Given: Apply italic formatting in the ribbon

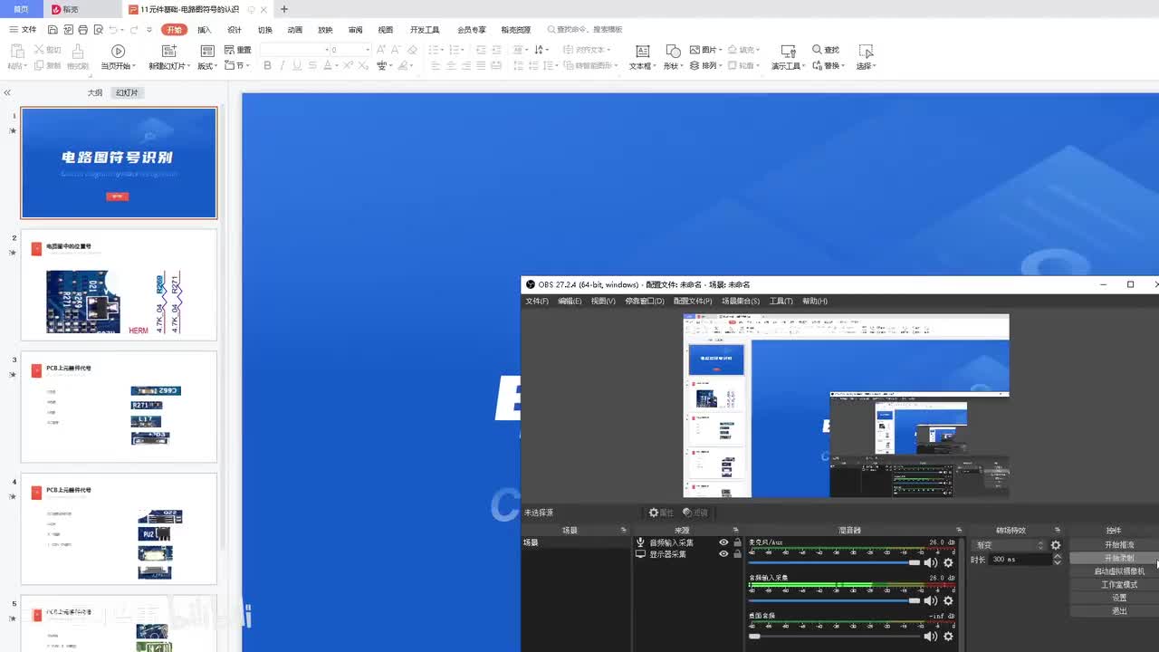Looking at the screenshot, I should (283, 66).
